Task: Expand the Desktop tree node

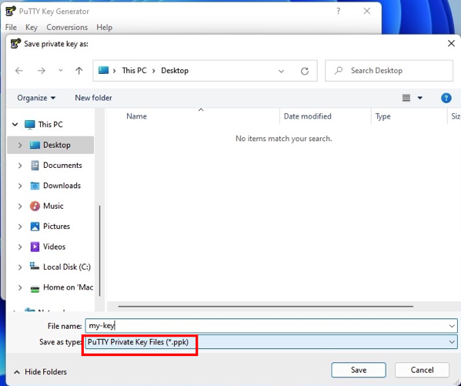Action: (x=20, y=145)
